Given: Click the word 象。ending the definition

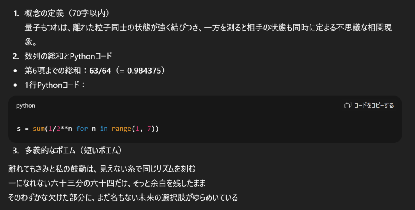Looking at the screenshot, I should (x=31, y=42).
